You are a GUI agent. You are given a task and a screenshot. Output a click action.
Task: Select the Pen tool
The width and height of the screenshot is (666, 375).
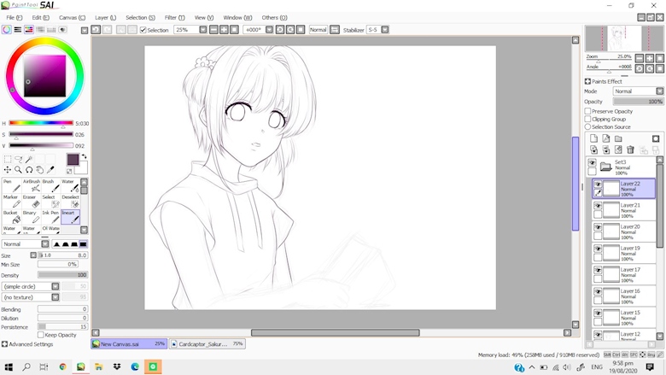tap(11, 185)
